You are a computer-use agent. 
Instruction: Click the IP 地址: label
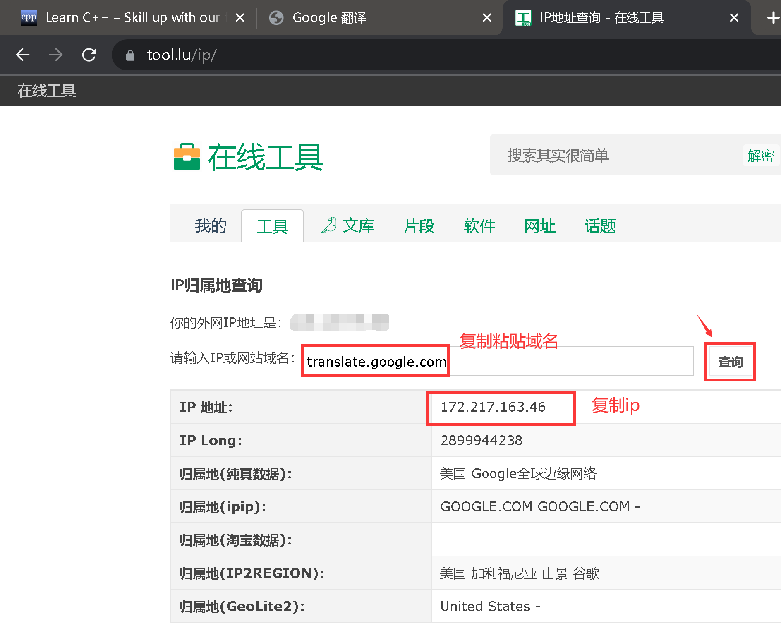point(206,407)
